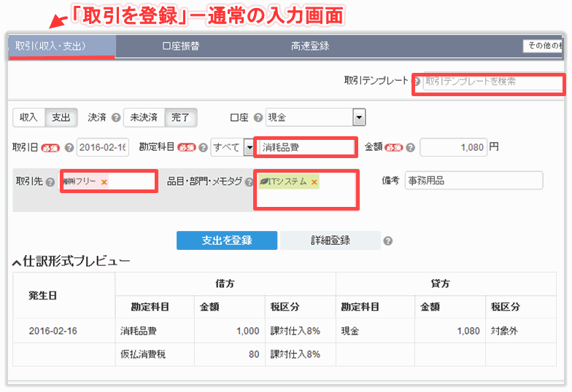This screenshot has width=572, height=392.
Task: Remove the フリー partner tag
Action: pyautogui.click(x=104, y=182)
